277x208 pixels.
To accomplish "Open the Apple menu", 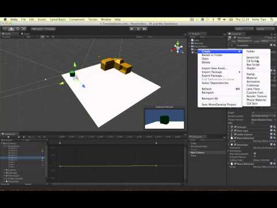I will click(x=5, y=20).
